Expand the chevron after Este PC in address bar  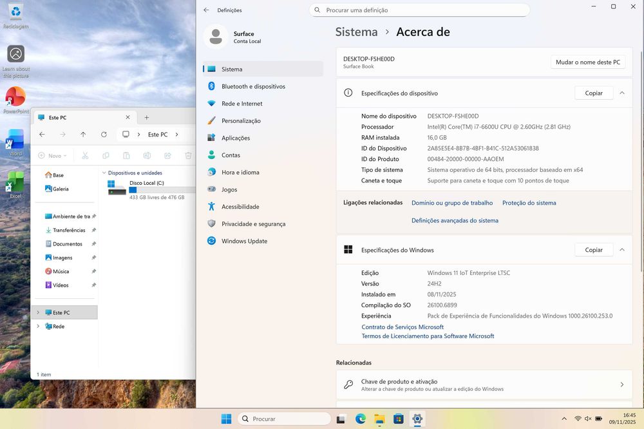click(x=176, y=135)
